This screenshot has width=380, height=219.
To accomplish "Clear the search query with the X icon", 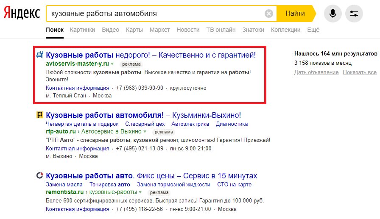I will (268, 14).
